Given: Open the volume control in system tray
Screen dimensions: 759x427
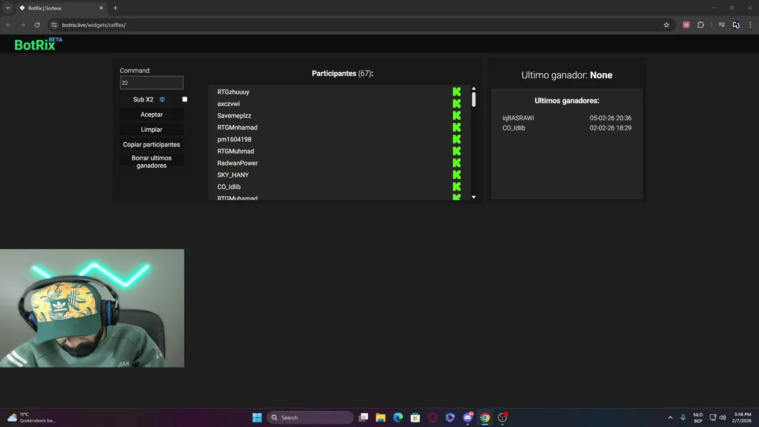Looking at the screenshot, I should pyautogui.click(x=722, y=418).
